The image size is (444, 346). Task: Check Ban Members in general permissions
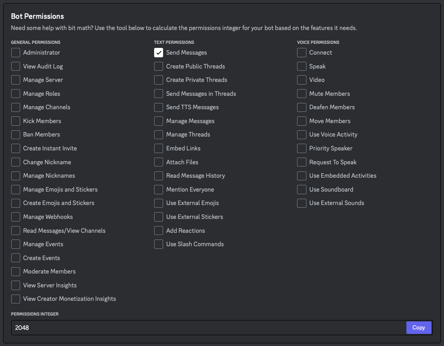[x=16, y=134]
